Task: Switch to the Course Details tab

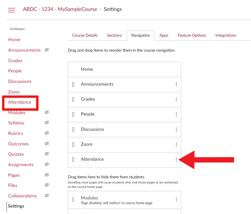Action: click(x=85, y=35)
